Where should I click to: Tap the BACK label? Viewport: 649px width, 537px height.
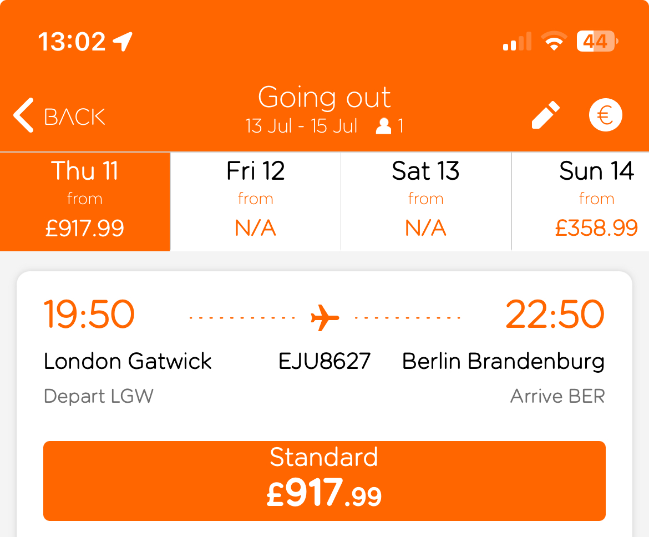(75, 116)
